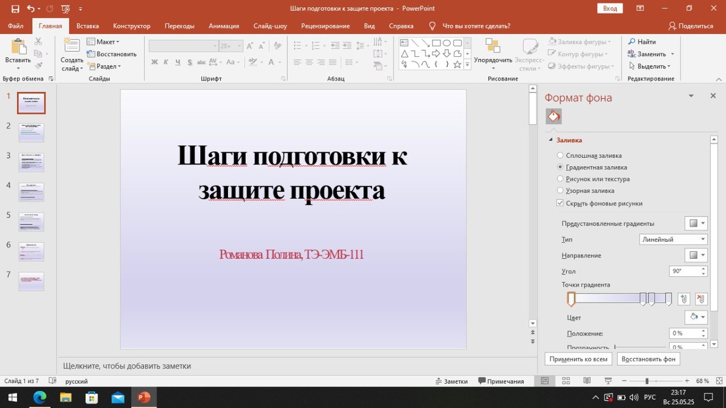Select the right arrow shape
This screenshot has width=726, height=408.
point(436,53)
